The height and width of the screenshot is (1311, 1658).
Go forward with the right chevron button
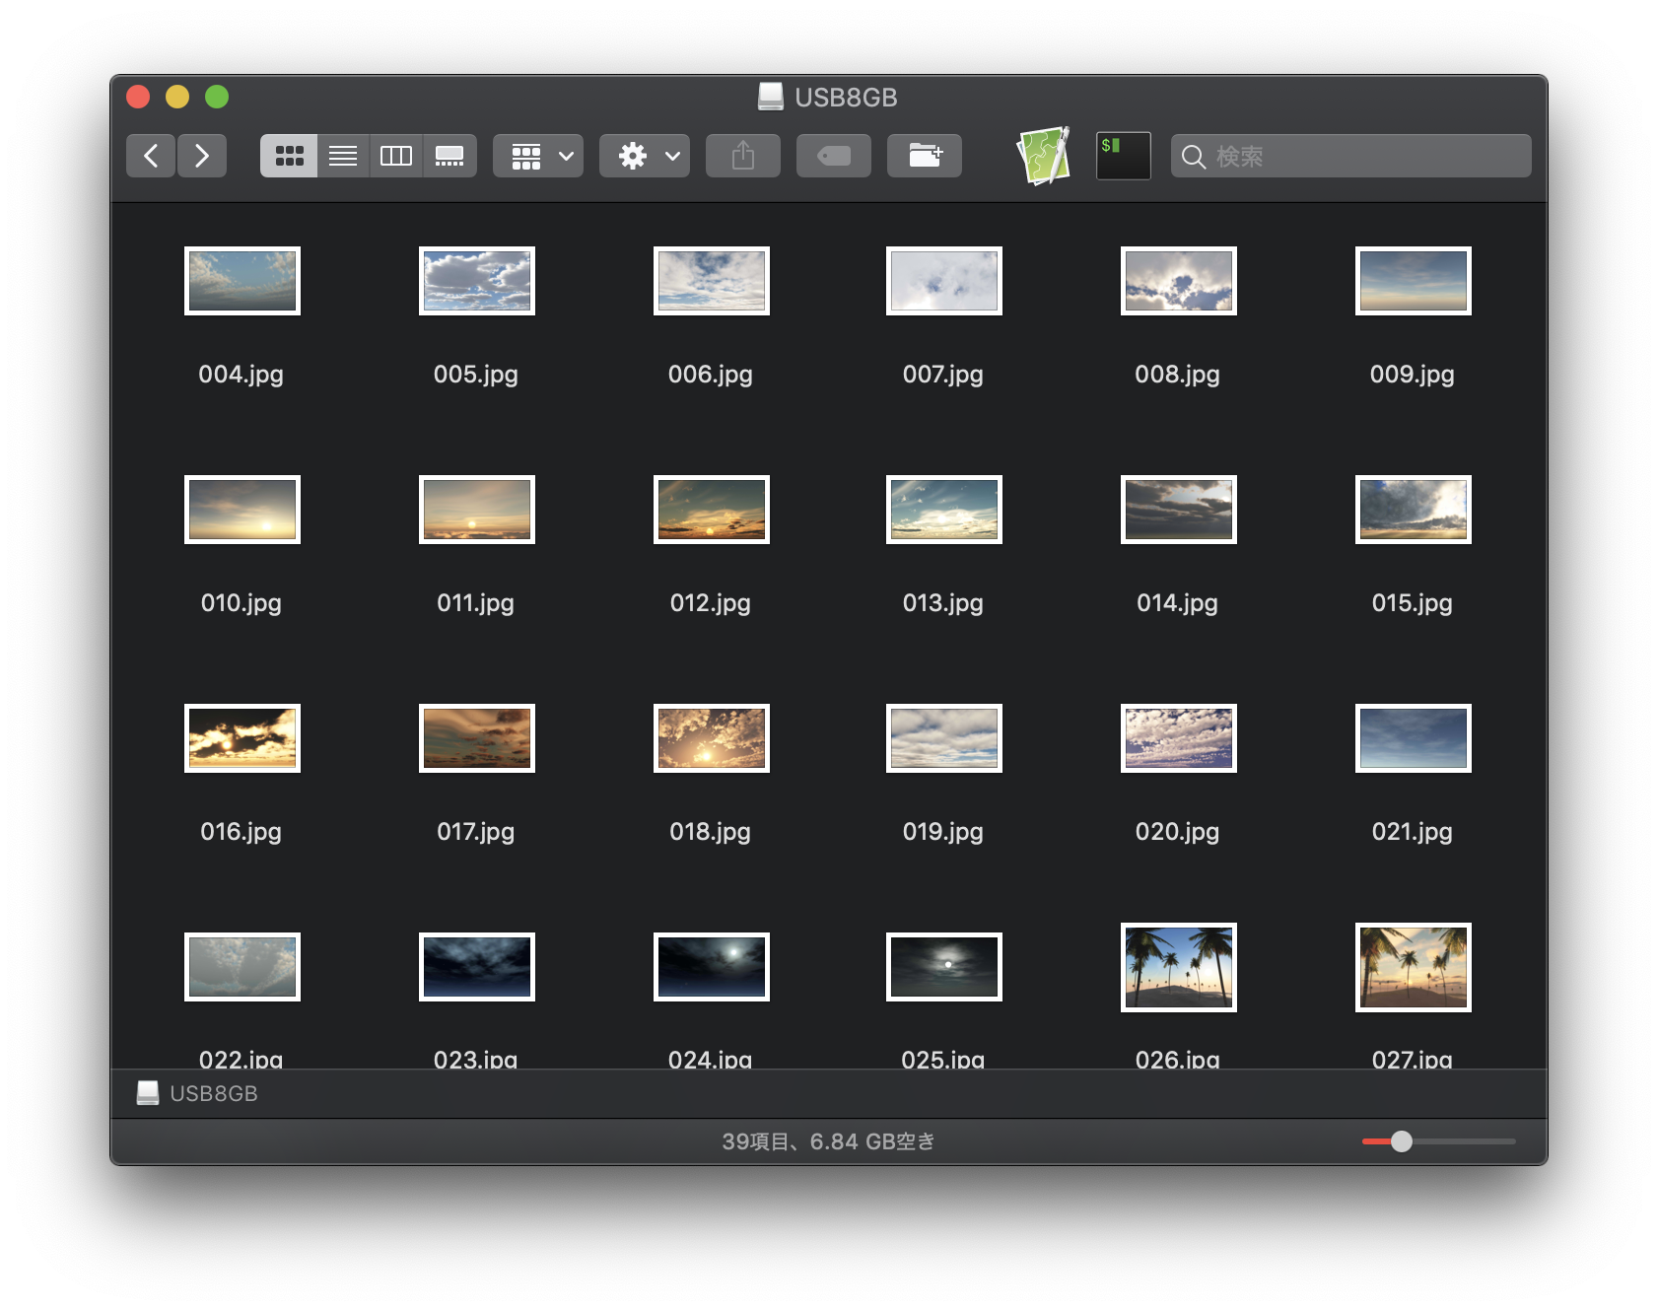[202, 156]
